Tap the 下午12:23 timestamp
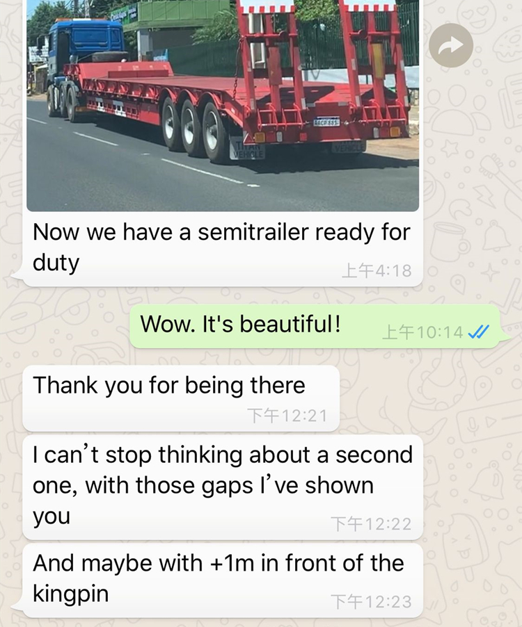Viewport: 522px width, 627px height. click(371, 601)
